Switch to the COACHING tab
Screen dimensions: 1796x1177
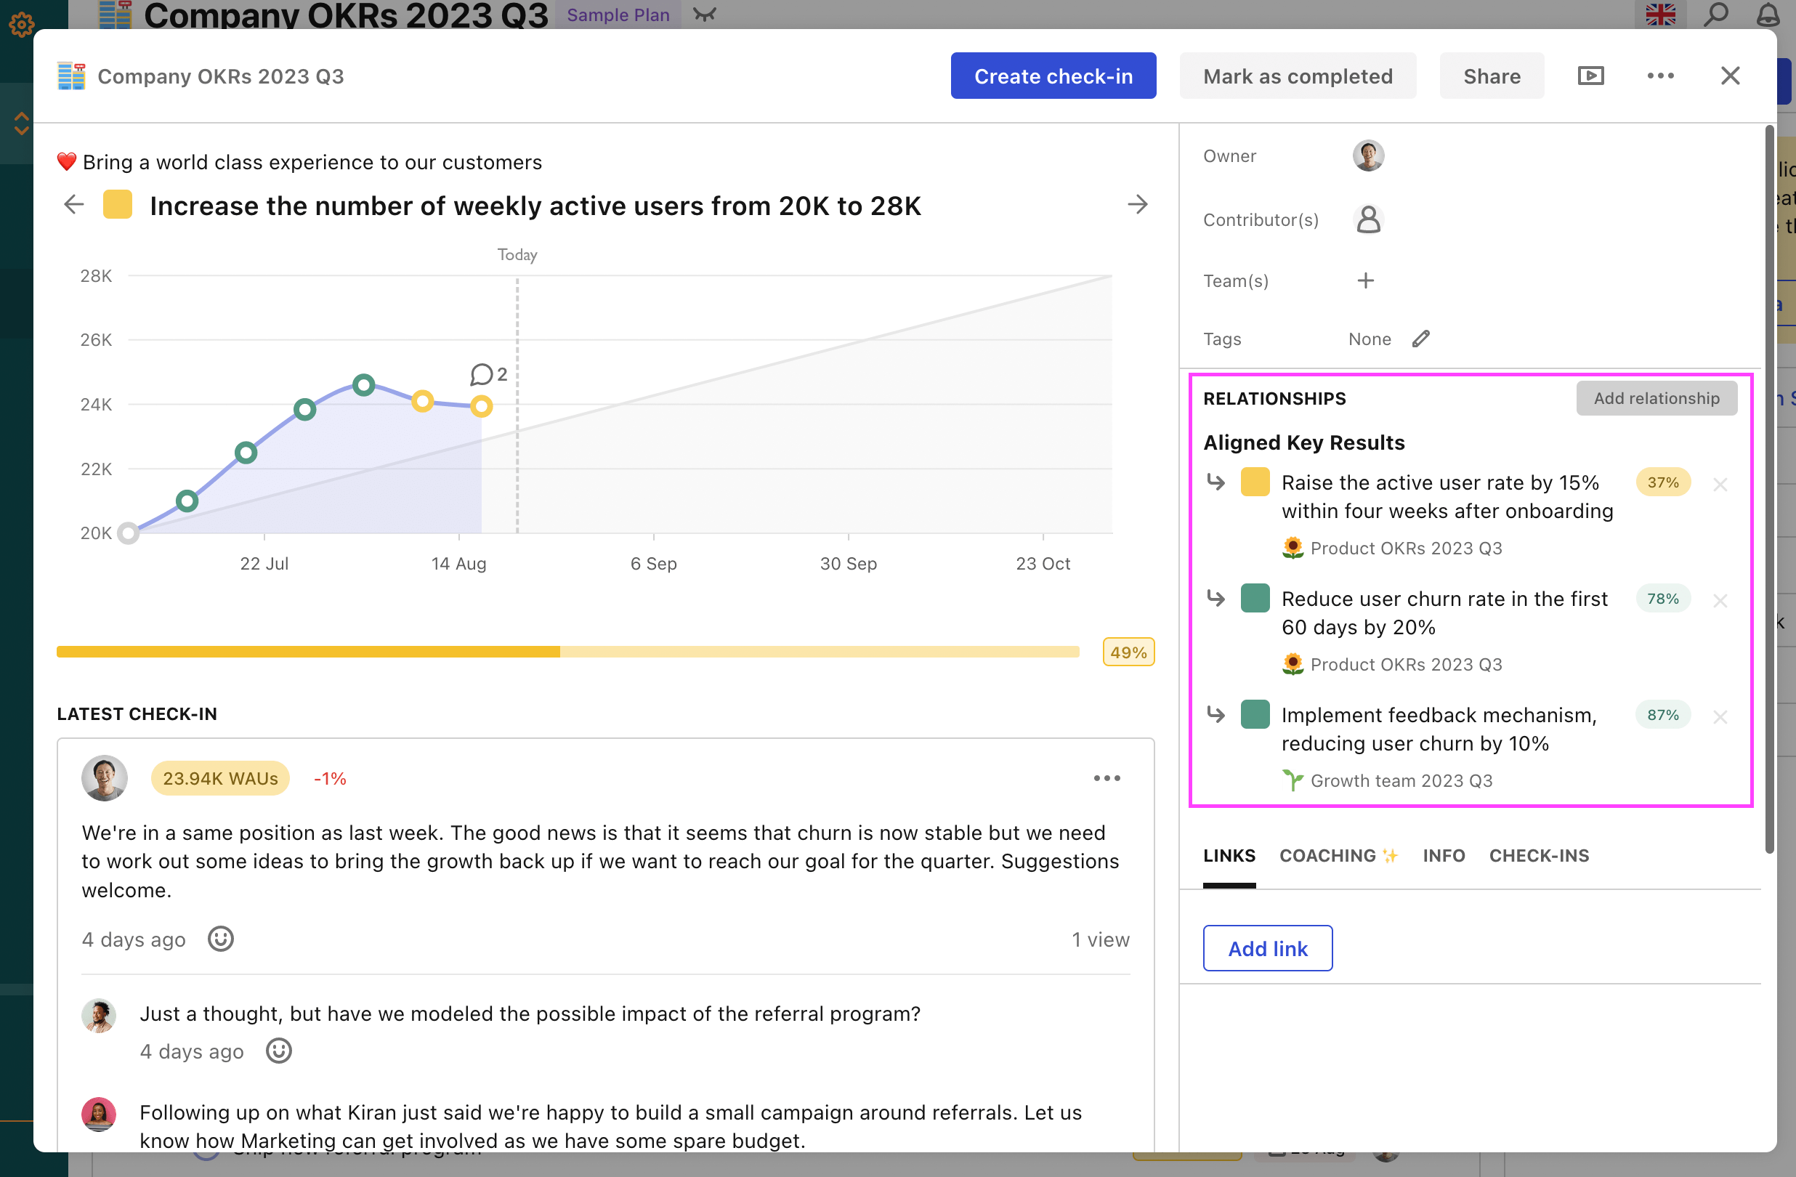pos(1339,856)
